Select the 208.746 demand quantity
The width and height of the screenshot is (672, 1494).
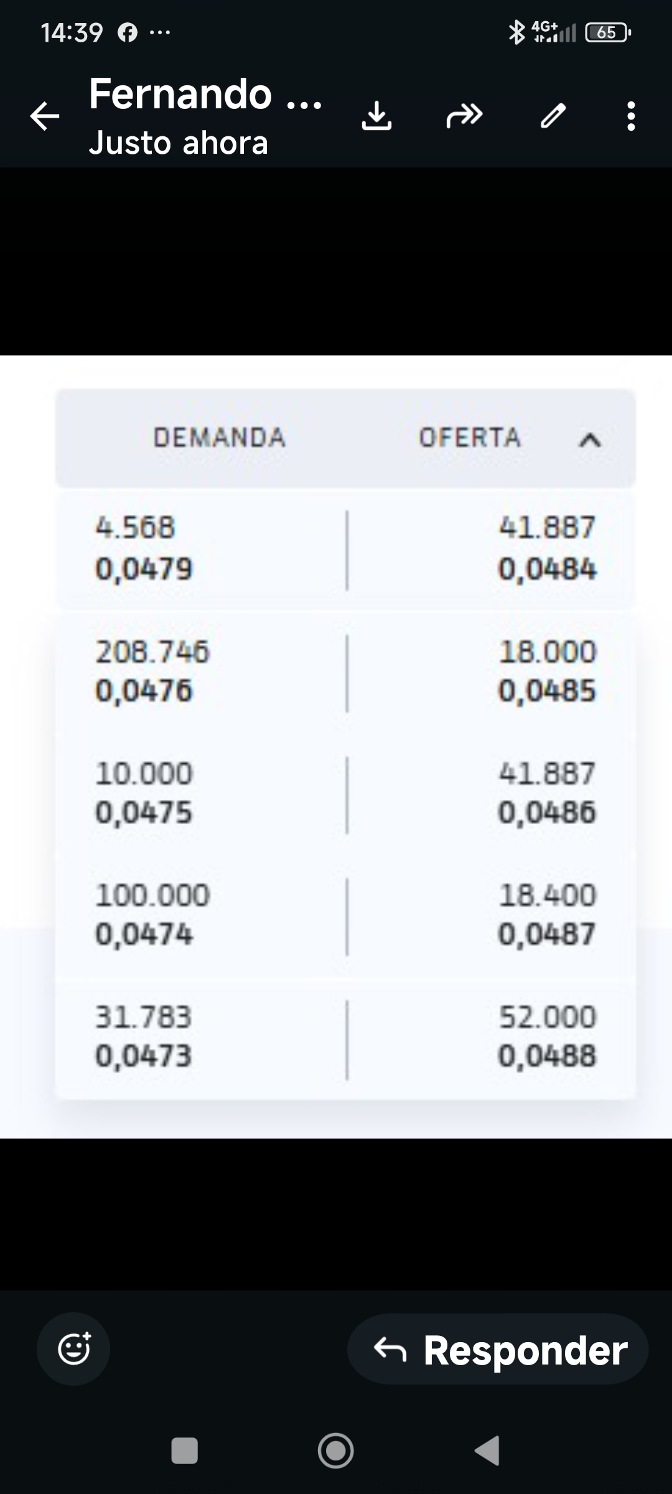152,652
